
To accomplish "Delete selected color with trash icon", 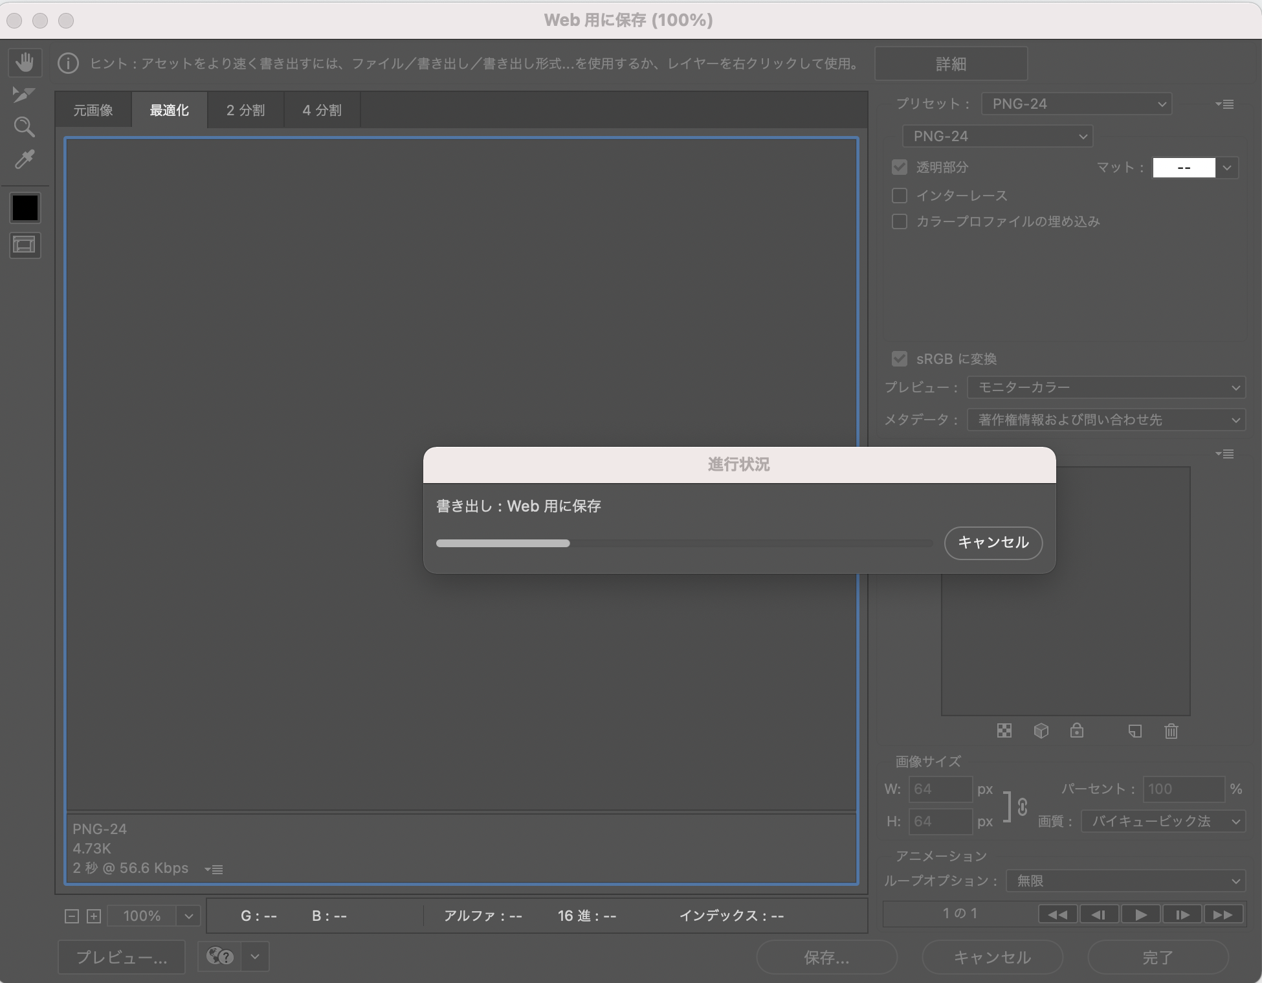I will pos(1171,730).
